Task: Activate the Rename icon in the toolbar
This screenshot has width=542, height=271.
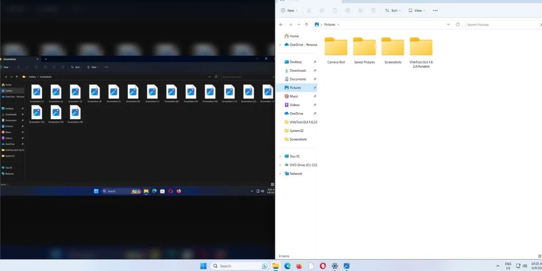Action: (347, 10)
